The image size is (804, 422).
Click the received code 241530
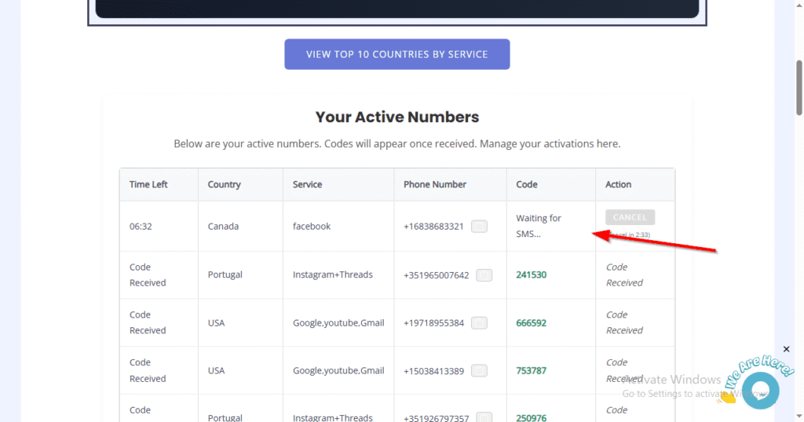click(x=532, y=275)
